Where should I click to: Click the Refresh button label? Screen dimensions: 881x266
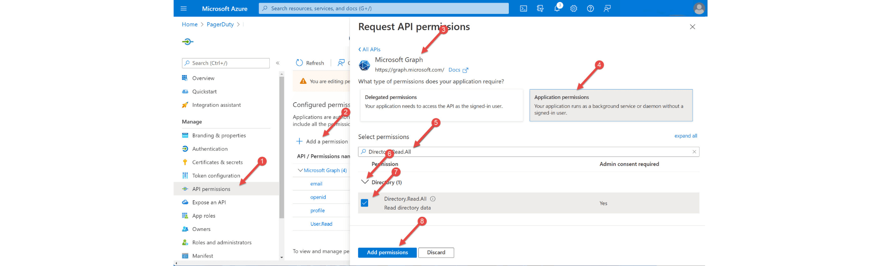(315, 63)
